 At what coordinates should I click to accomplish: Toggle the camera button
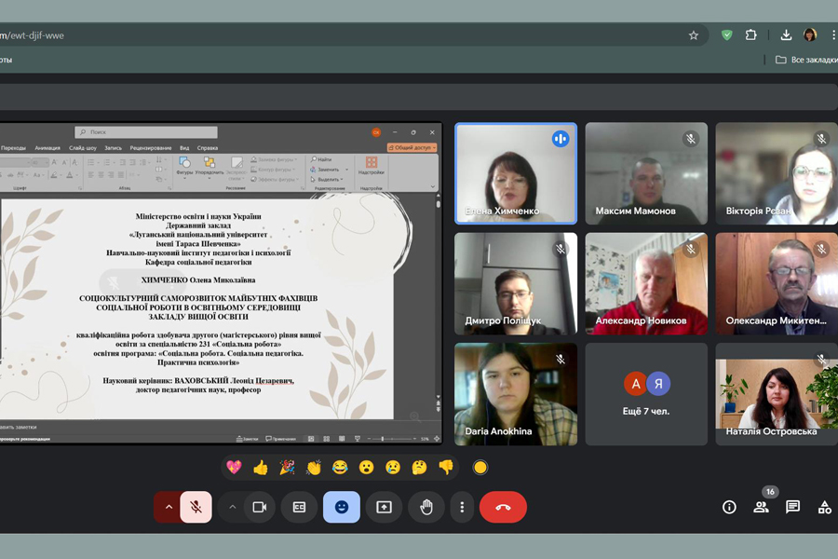coord(260,507)
